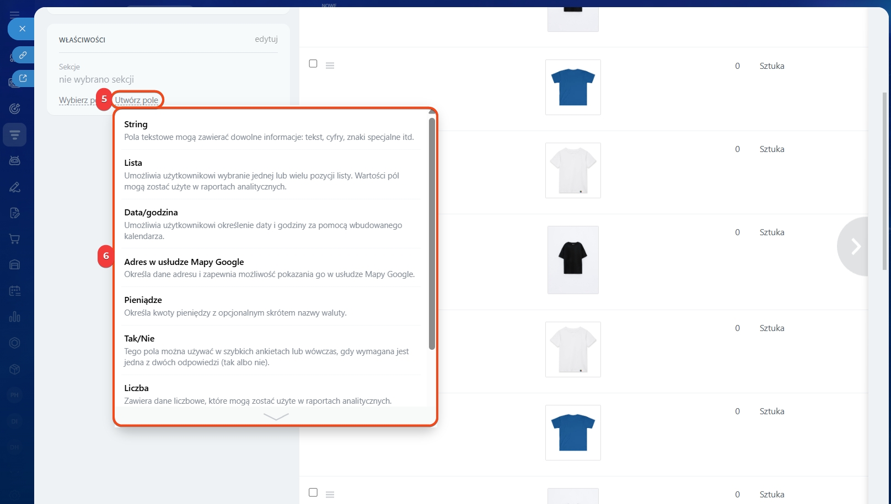Open the warehouse icon in the sidebar

[15, 265]
